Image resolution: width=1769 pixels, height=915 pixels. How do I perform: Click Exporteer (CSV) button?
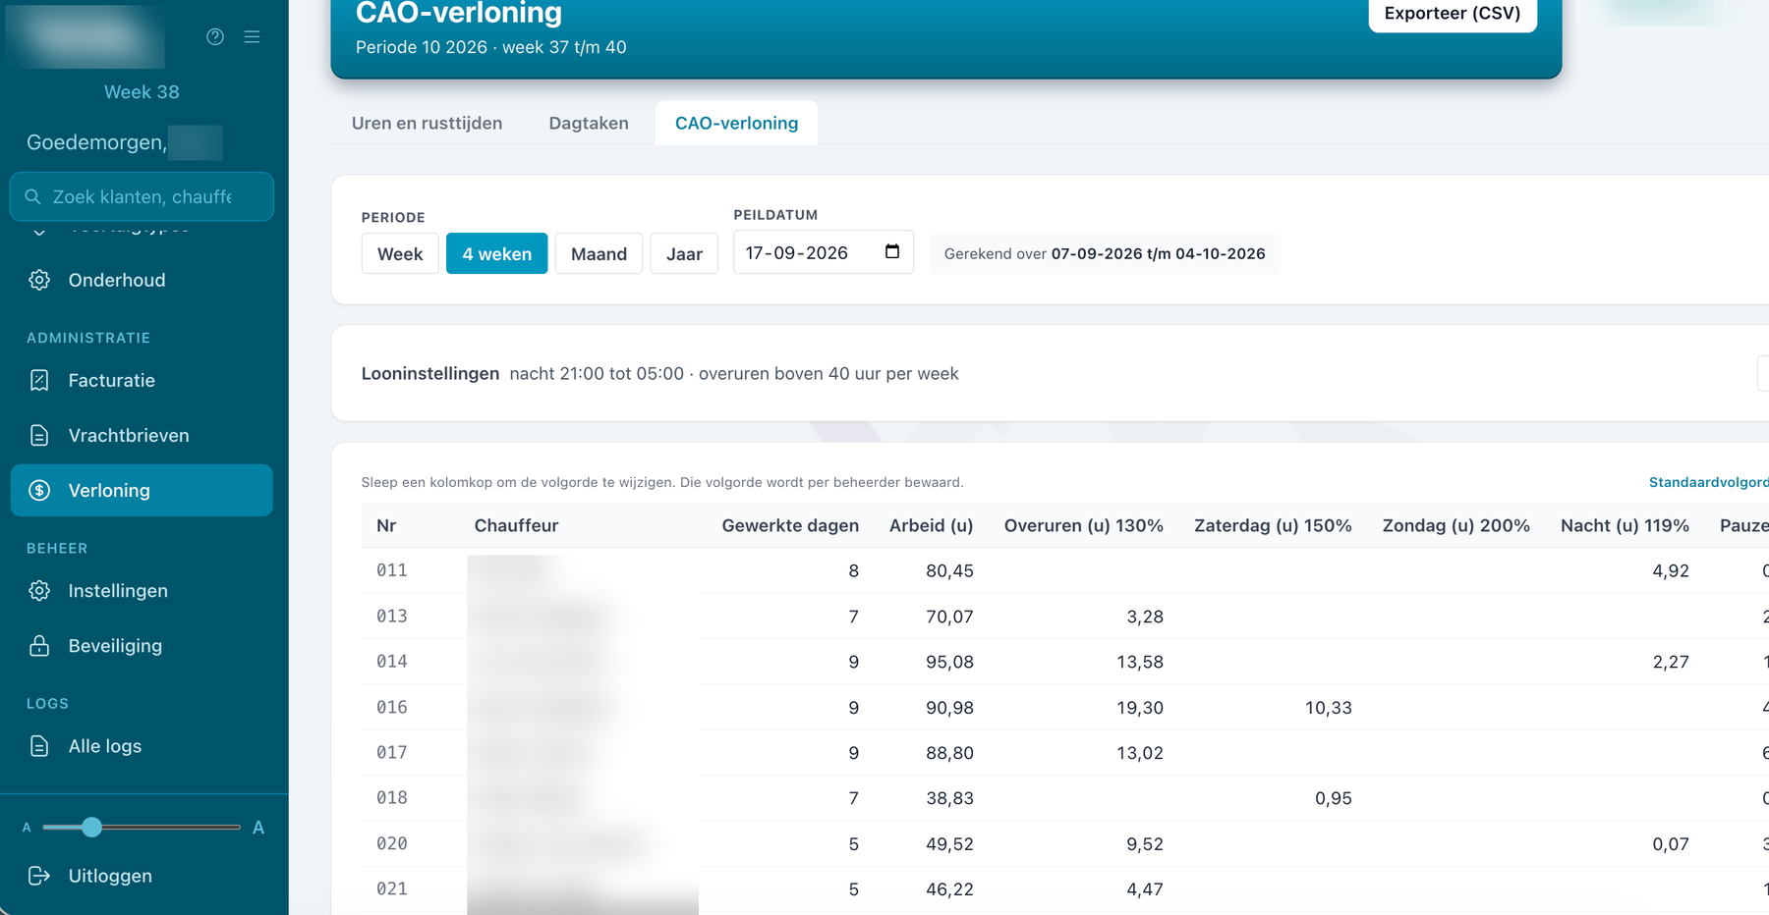click(x=1453, y=14)
